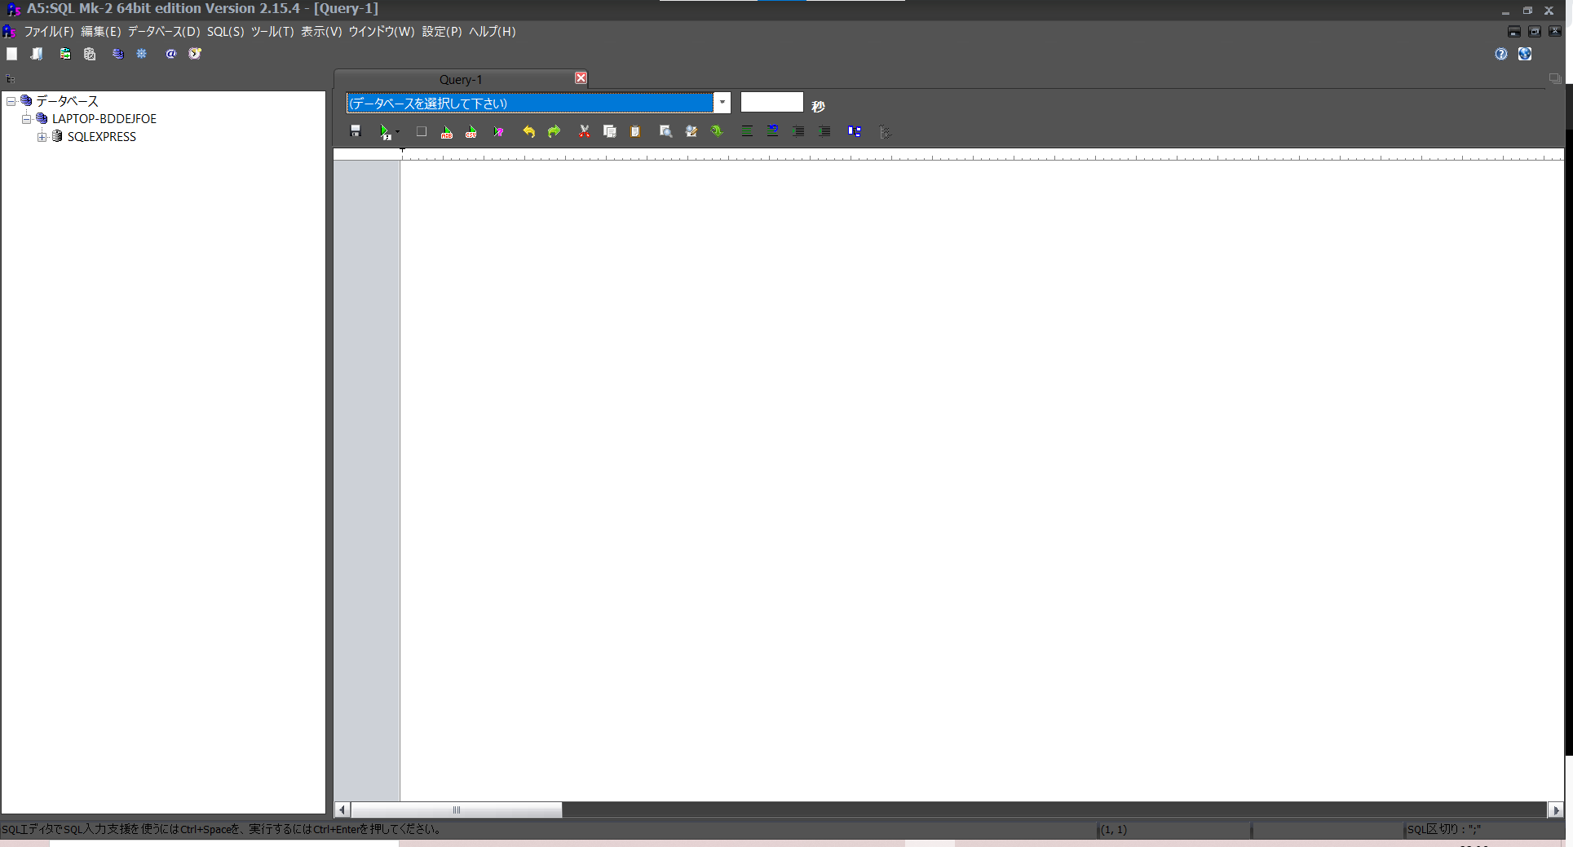The image size is (1573, 847).
Task: Save the query with the floppy disk icon
Action: [356, 131]
